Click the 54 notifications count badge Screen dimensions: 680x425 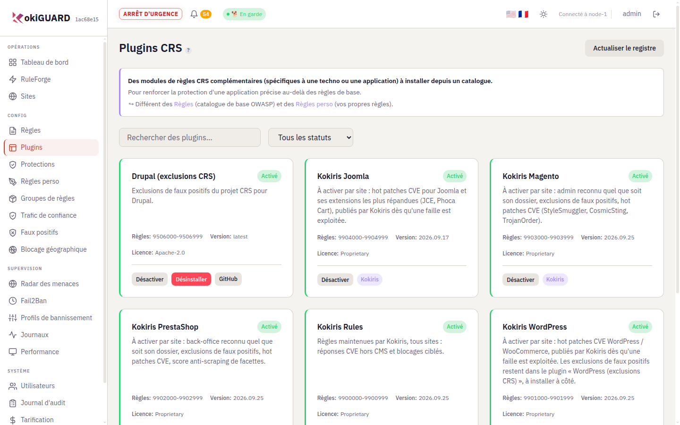tap(206, 14)
